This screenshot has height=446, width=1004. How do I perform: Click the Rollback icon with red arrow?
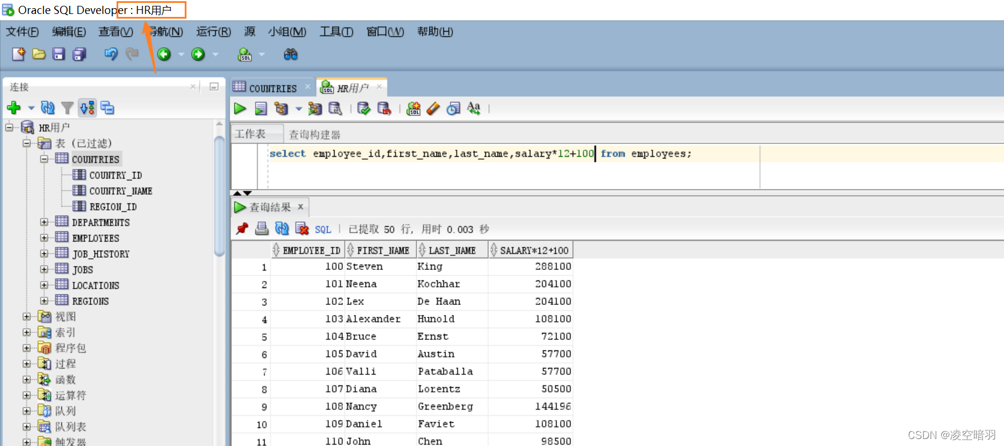[x=384, y=108]
